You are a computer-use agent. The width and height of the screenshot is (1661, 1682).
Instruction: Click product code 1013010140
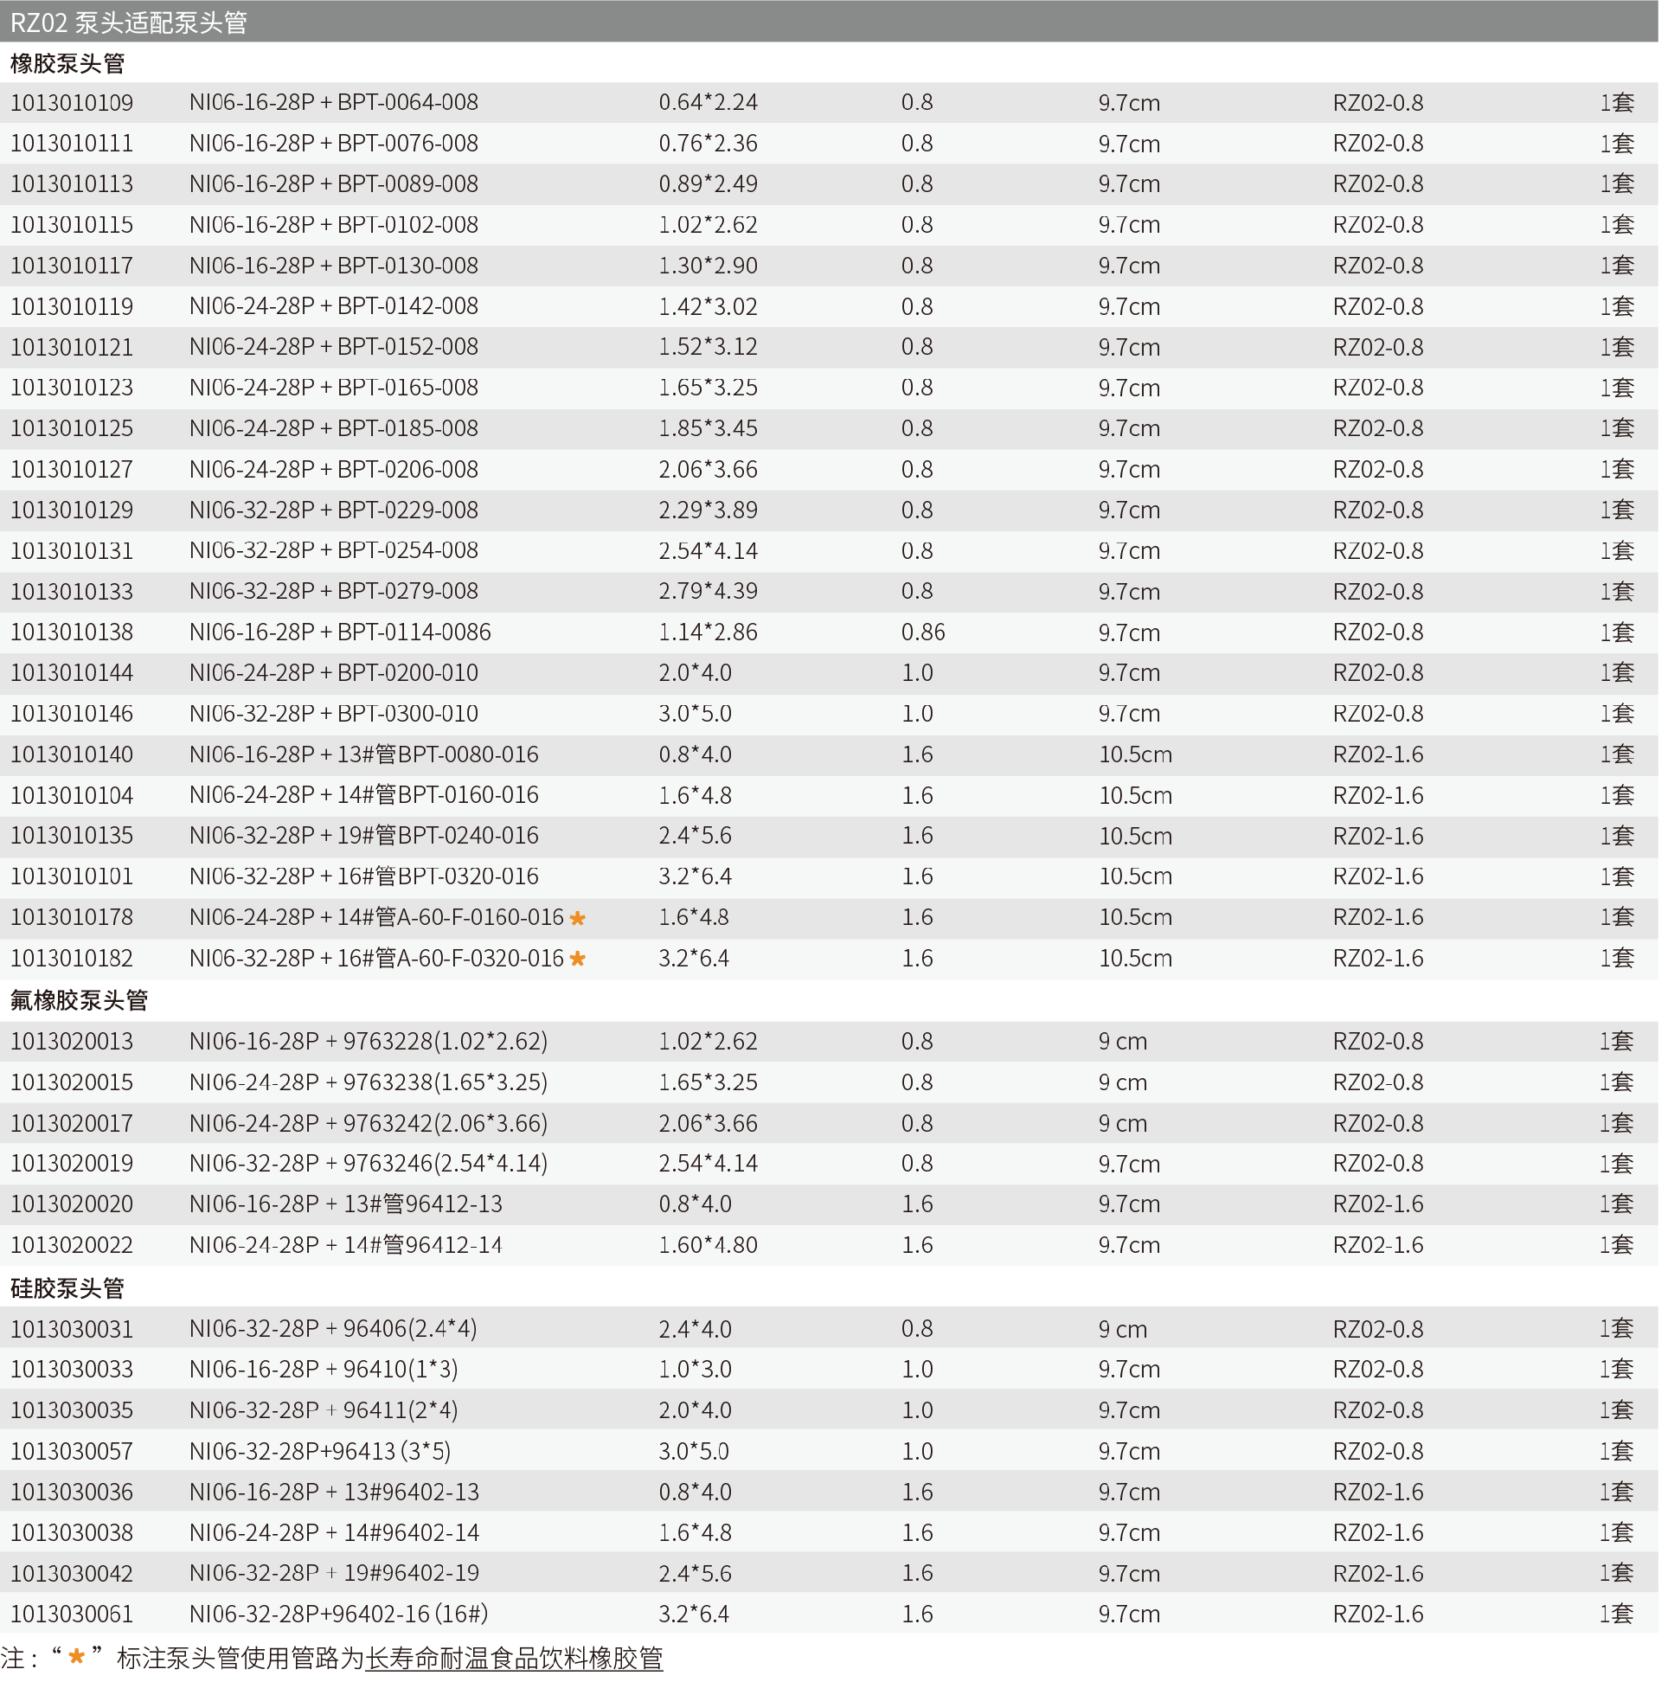tap(73, 754)
